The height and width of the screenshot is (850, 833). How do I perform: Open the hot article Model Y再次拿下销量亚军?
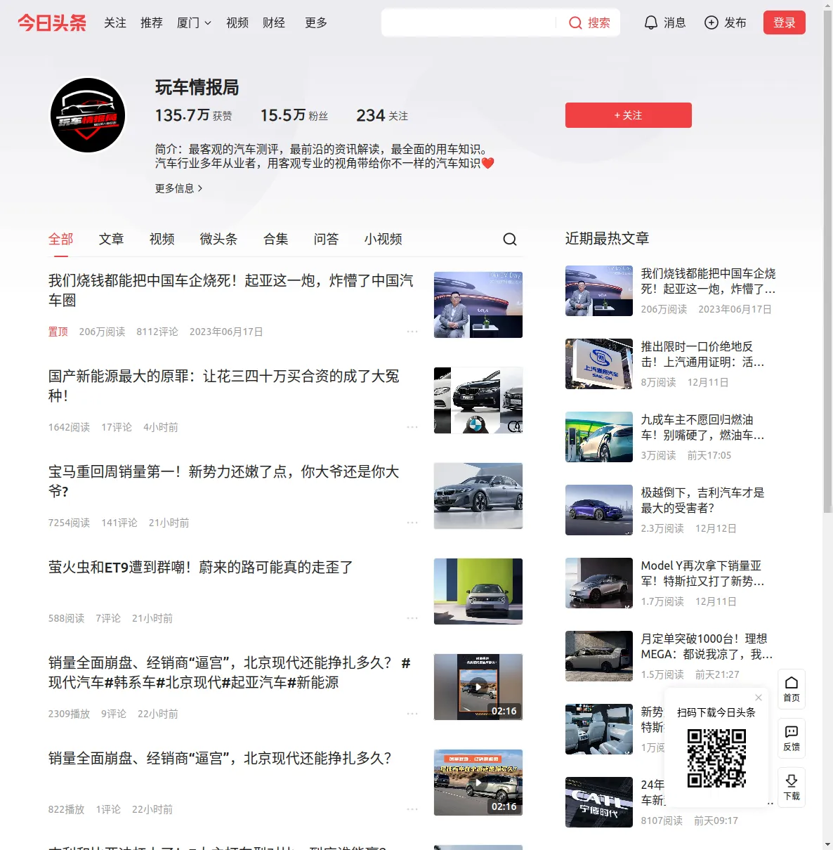(702, 573)
